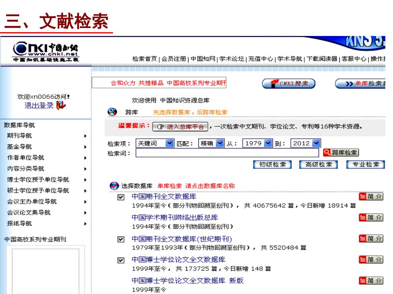Open 简介 icon for 中国期刊全文数据库
This screenshot has width=393, height=294.
click(x=371, y=196)
